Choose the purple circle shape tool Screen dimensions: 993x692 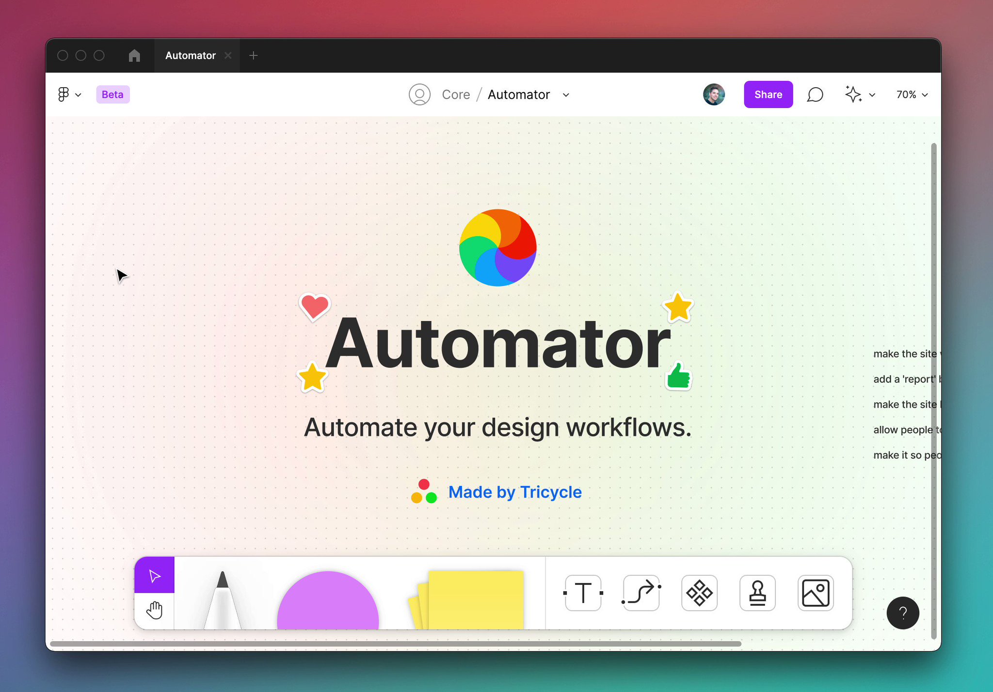(328, 600)
